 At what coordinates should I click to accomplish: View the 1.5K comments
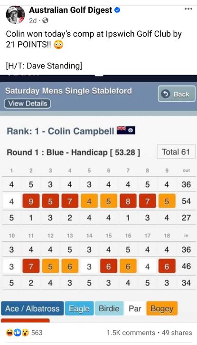[x=131, y=333]
